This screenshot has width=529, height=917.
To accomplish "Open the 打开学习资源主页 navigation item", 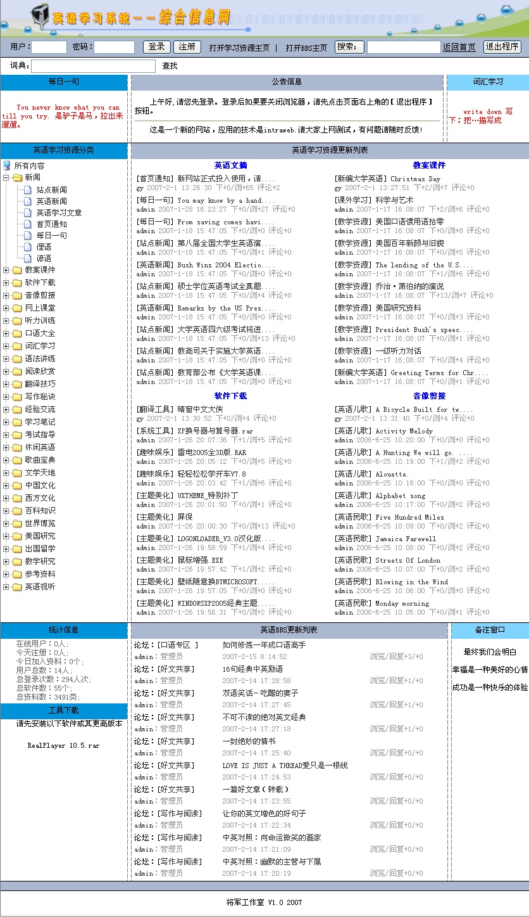I will 239,48.
